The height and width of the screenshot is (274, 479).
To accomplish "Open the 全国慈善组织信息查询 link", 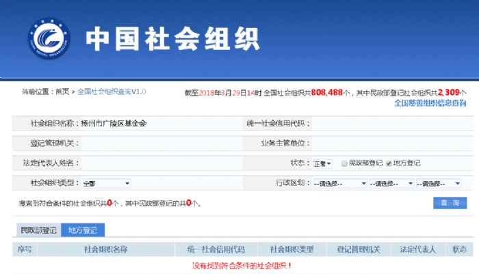I will [430, 103].
